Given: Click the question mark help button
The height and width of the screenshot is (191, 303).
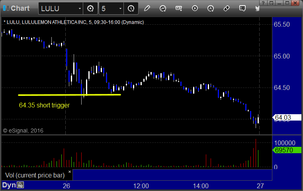Looking at the screenshot, I should tap(263, 3).
